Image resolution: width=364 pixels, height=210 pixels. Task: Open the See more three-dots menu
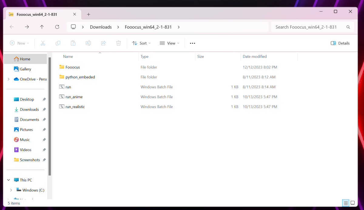[x=192, y=43]
